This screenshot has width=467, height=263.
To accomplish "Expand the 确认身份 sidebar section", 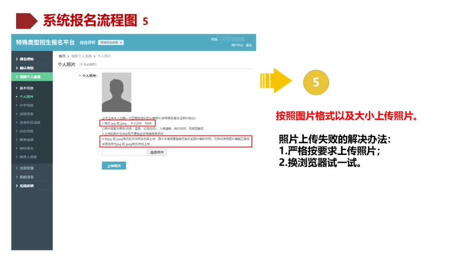I will coord(32,68).
